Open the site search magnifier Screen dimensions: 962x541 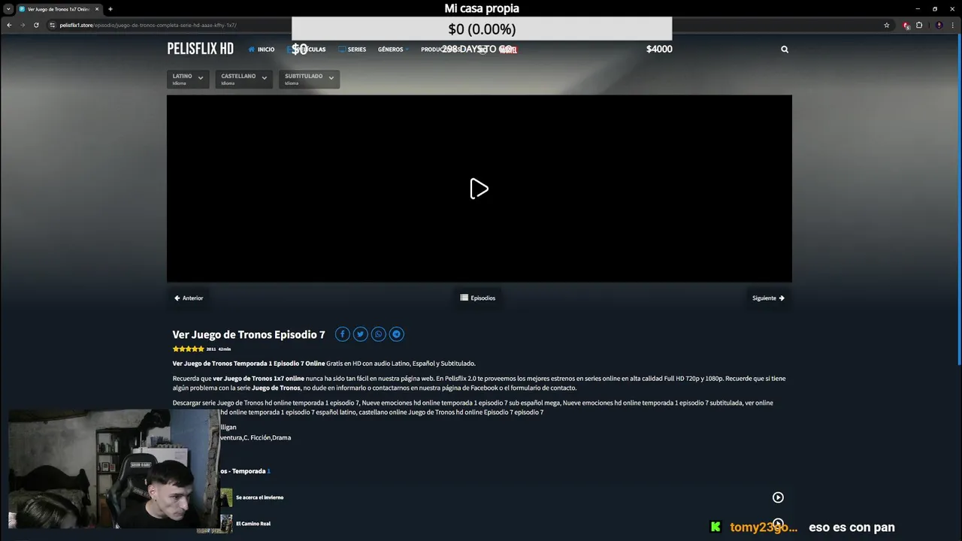(x=785, y=50)
